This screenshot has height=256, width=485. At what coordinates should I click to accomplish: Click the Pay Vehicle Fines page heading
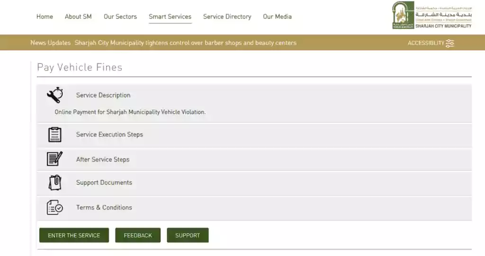tap(80, 67)
